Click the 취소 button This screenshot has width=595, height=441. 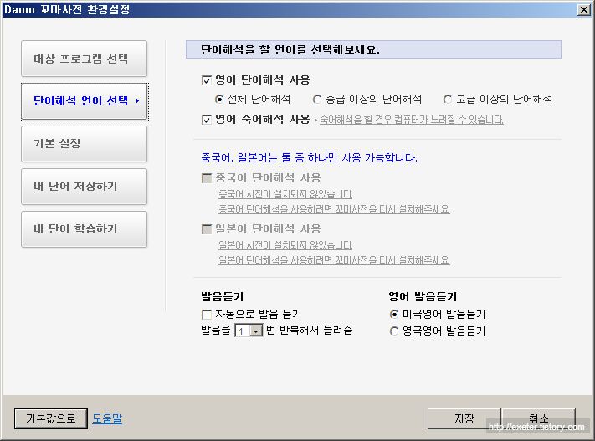(538, 418)
